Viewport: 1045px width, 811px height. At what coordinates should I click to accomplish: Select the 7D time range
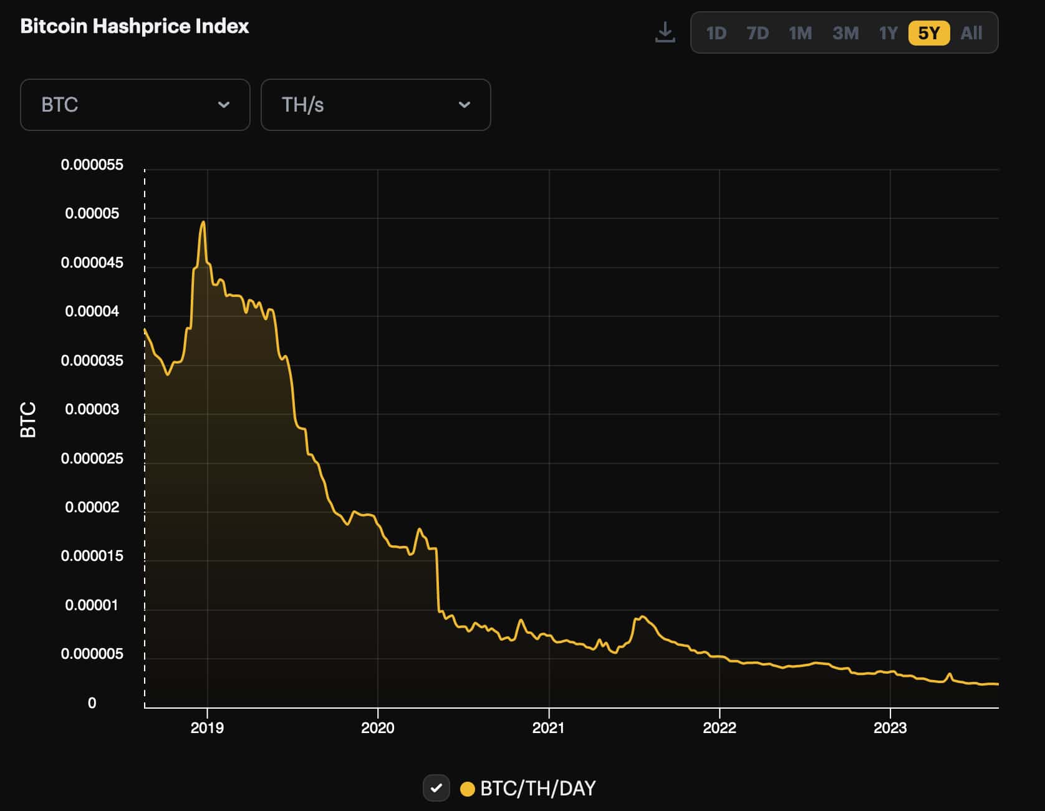(x=758, y=34)
